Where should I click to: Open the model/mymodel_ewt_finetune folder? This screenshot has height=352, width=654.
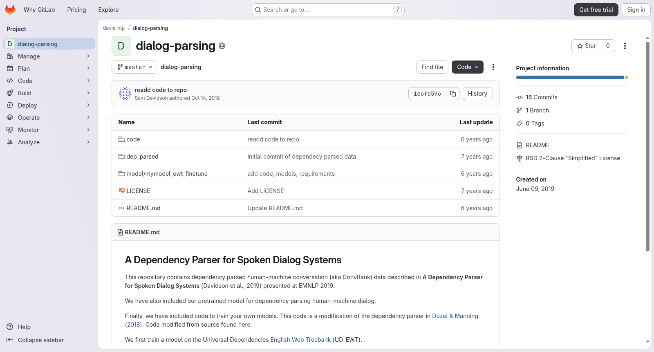(167, 174)
